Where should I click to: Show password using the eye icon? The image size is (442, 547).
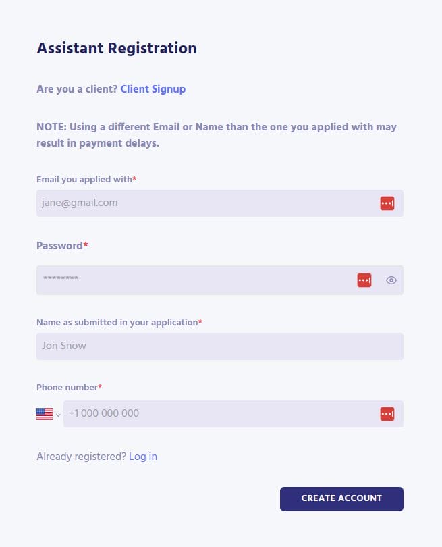[391, 280]
